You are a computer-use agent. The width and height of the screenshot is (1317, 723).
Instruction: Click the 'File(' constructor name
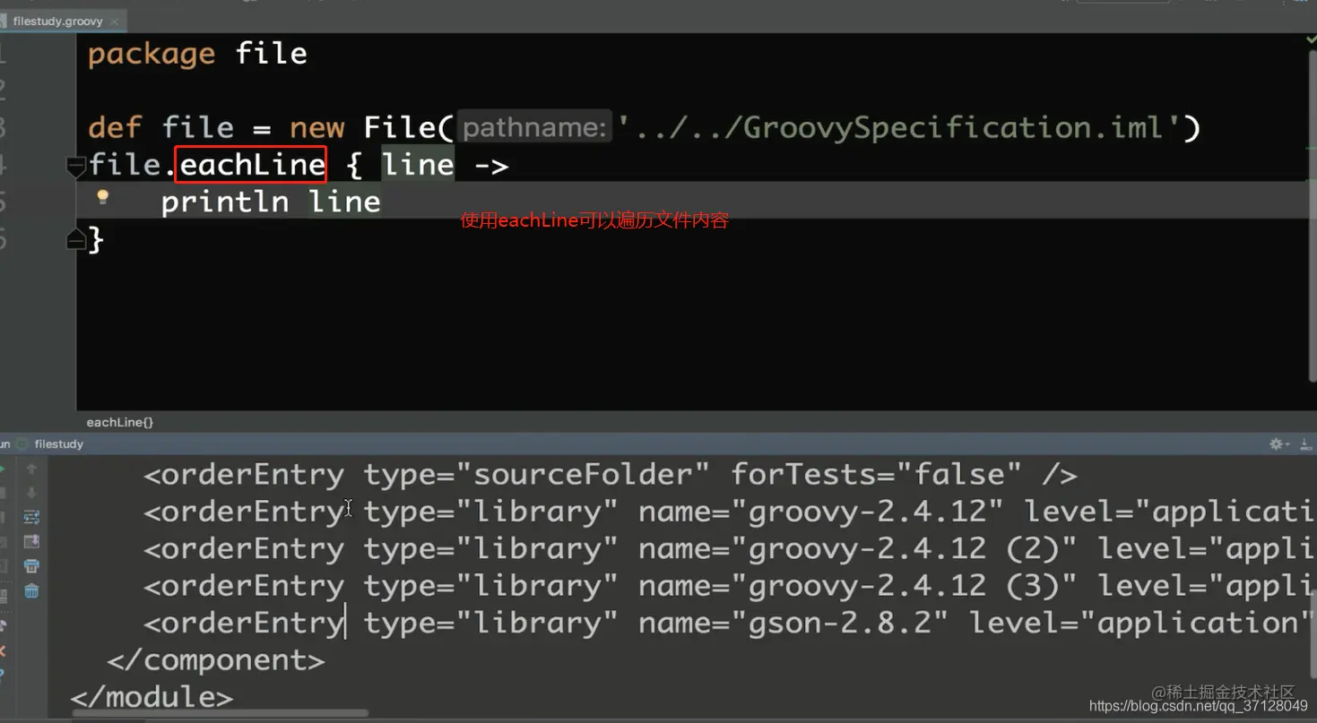(x=409, y=128)
